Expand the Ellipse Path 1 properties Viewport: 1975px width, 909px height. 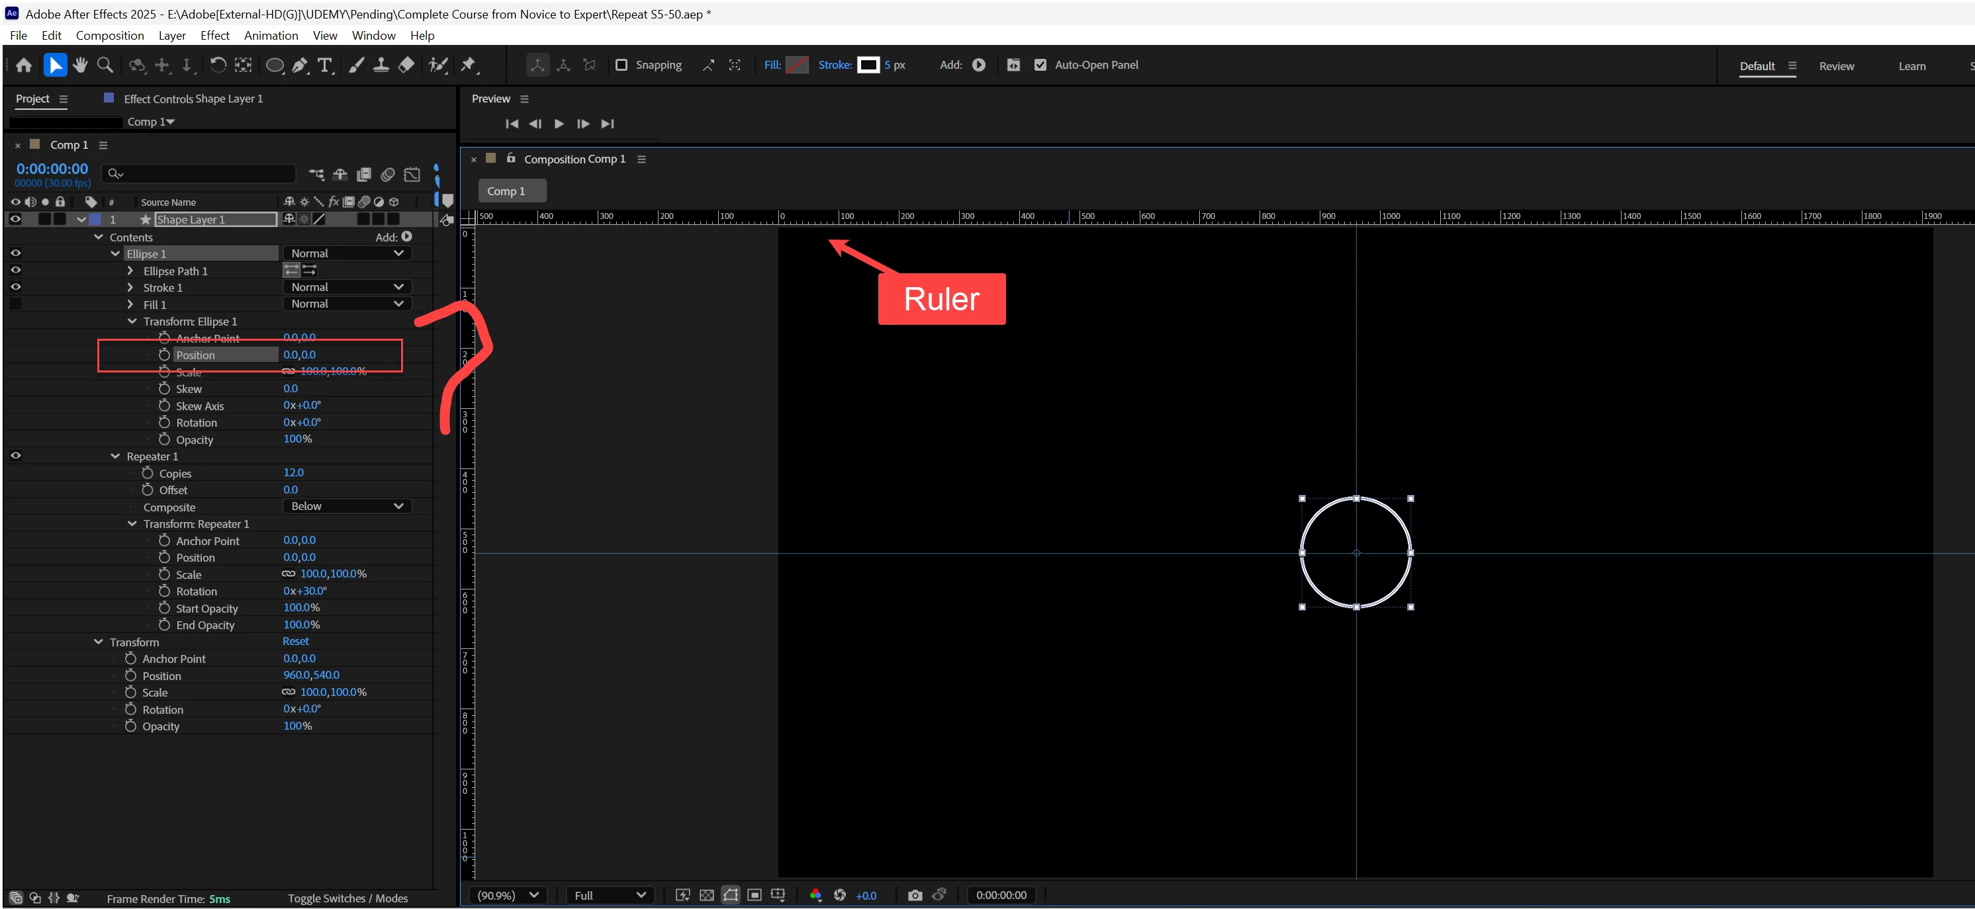coord(130,271)
